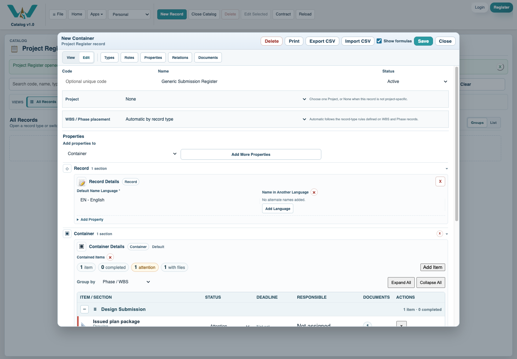Toggle the Show formulas checkbox
517x359 pixels.
[x=379, y=41]
